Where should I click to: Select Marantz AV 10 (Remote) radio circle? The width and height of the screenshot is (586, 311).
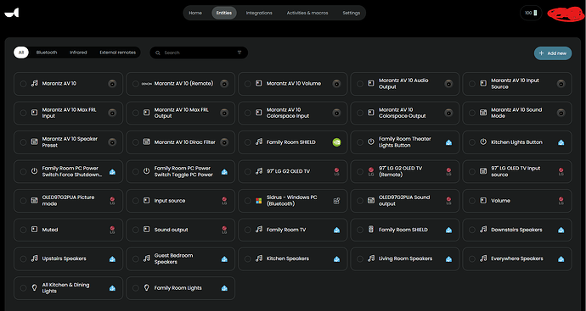click(x=135, y=84)
